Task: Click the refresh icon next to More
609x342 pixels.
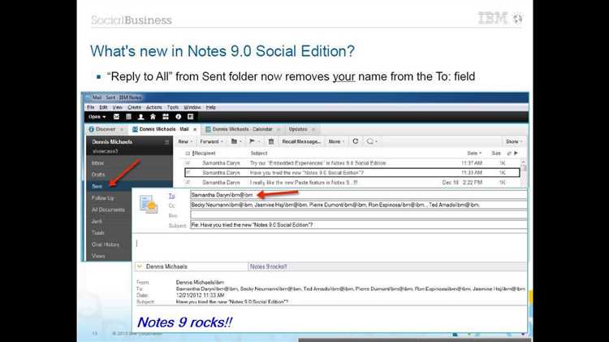Action: click(355, 141)
